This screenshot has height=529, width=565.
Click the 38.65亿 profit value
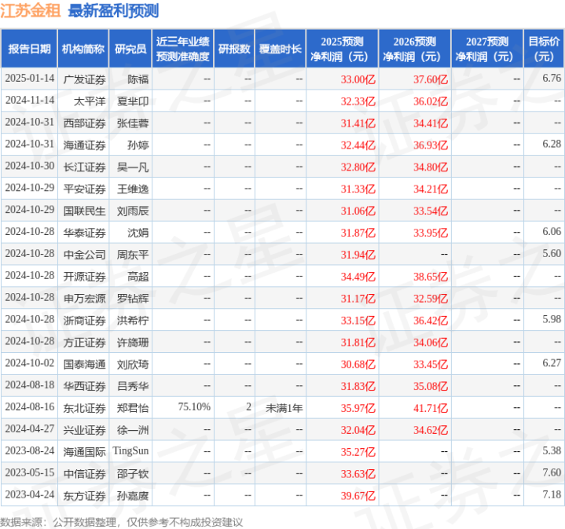(x=431, y=277)
